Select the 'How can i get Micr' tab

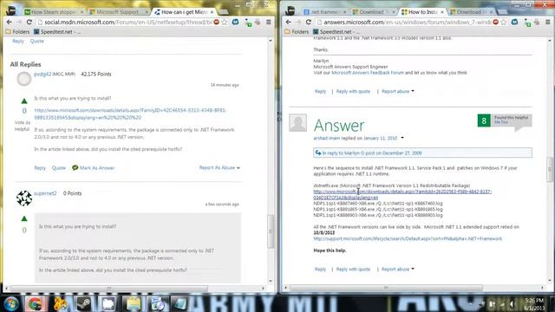pyautogui.click(x=184, y=12)
